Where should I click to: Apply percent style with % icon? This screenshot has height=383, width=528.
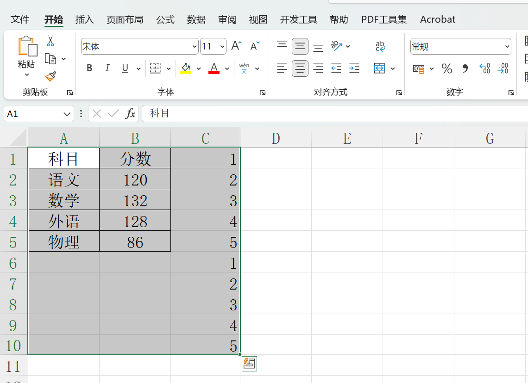[447, 68]
